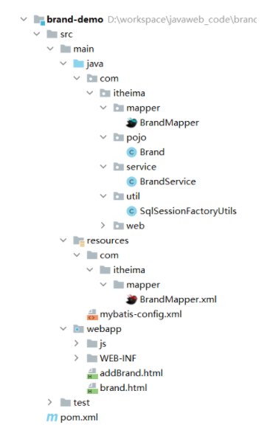Click the Maven icon beside pom.xml
270x430 pixels.
(52, 417)
